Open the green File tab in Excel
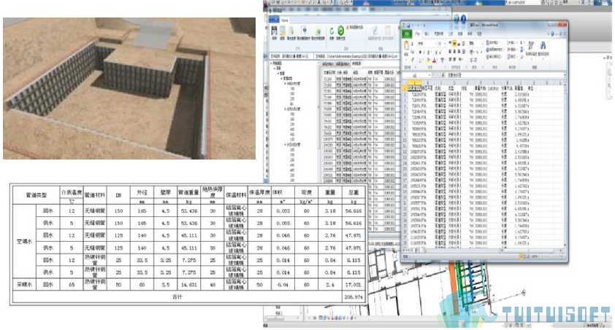 point(407,34)
